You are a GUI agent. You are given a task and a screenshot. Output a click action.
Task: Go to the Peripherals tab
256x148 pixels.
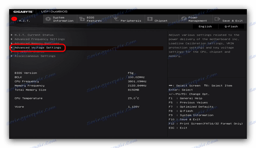[128, 19]
